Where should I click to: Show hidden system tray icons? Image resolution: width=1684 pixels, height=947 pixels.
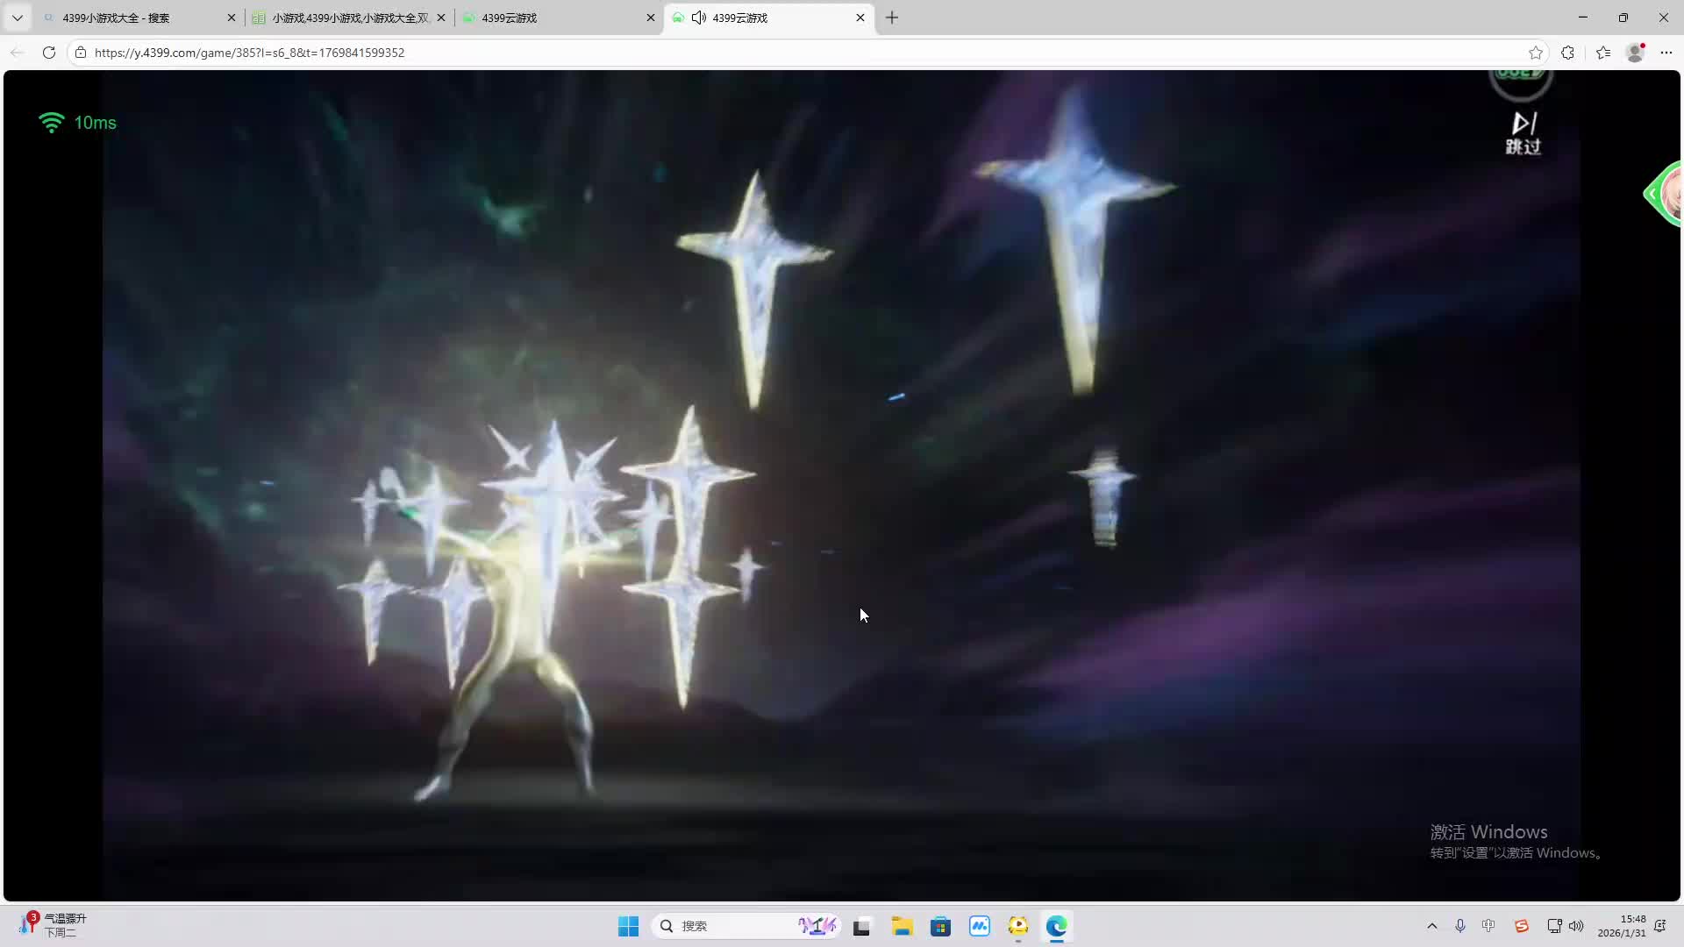(1432, 926)
